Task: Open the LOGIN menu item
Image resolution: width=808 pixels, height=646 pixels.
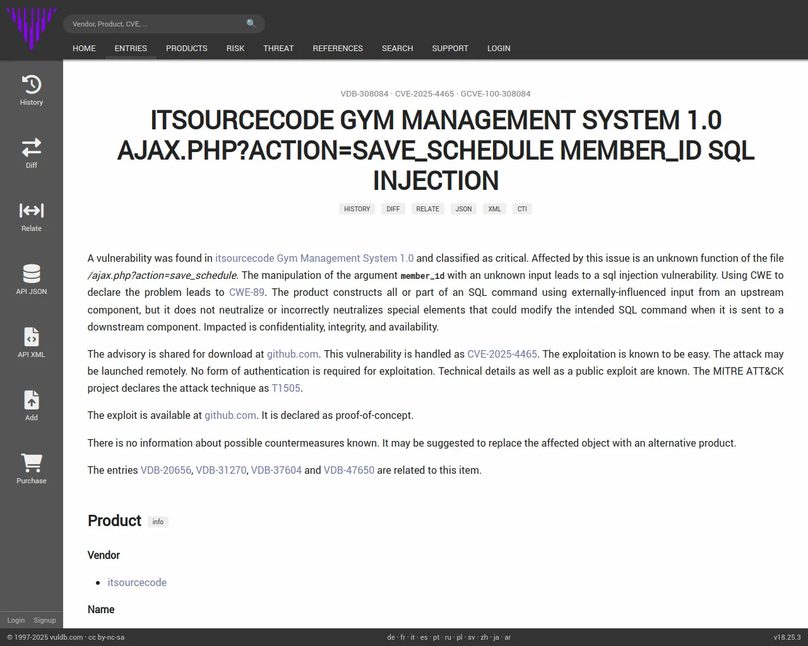Action: tap(499, 48)
